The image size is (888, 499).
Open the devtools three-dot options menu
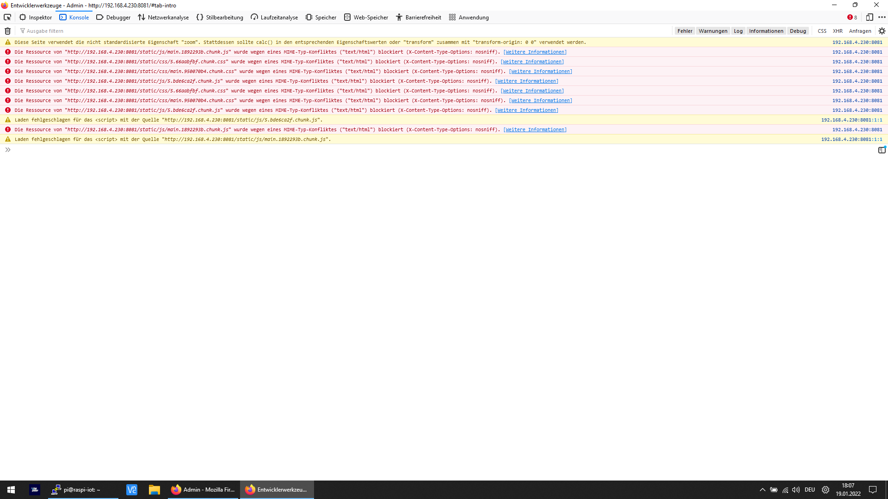(882, 17)
